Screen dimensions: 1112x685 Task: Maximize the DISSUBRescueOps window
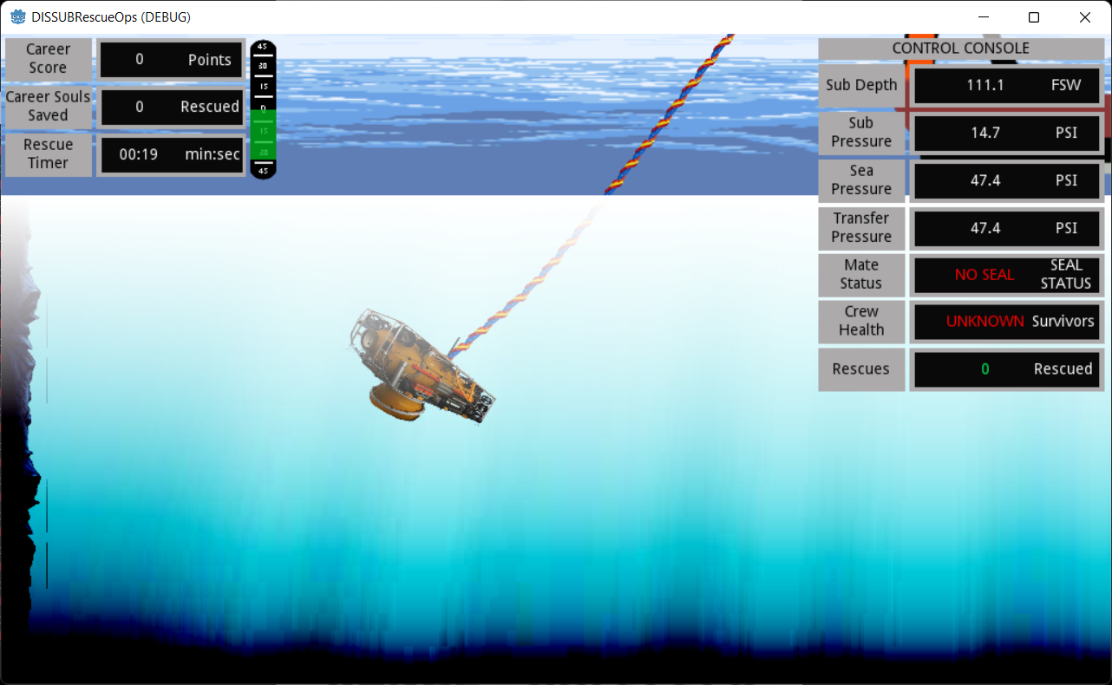click(1034, 16)
